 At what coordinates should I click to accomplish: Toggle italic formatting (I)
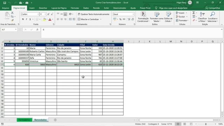click(27, 19)
